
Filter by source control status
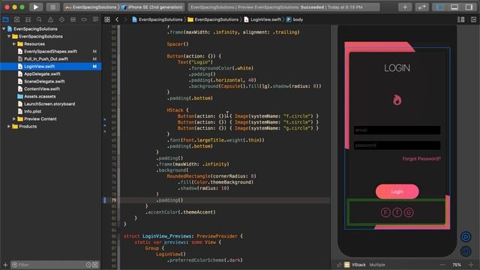pyautogui.click(x=95, y=265)
